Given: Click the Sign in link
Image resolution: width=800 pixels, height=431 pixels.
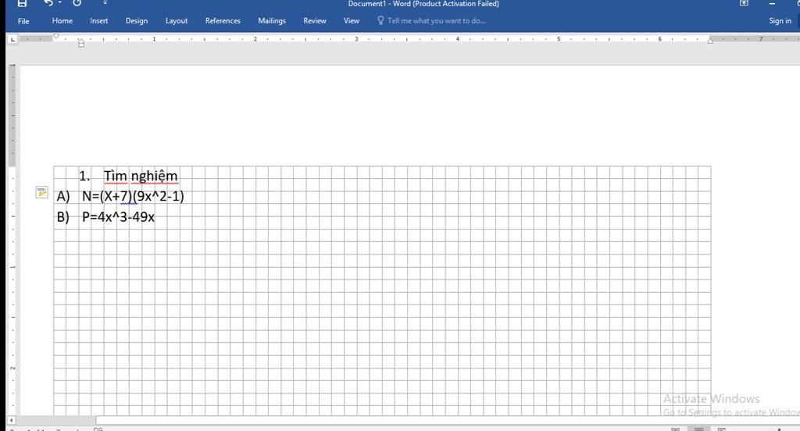Looking at the screenshot, I should click(780, 21).
